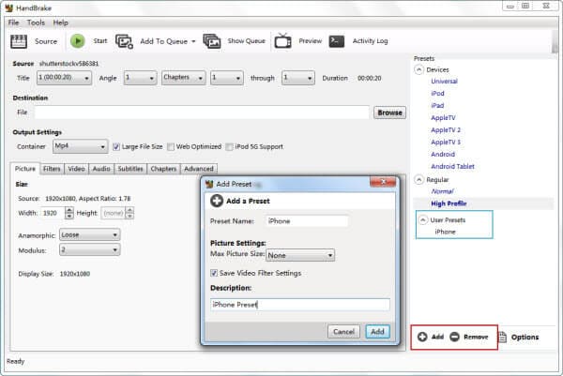This screenshot has height=376, width=563.
Task: Open the start chapter dropdown before "through"
Action: click(x=226, y=78)
